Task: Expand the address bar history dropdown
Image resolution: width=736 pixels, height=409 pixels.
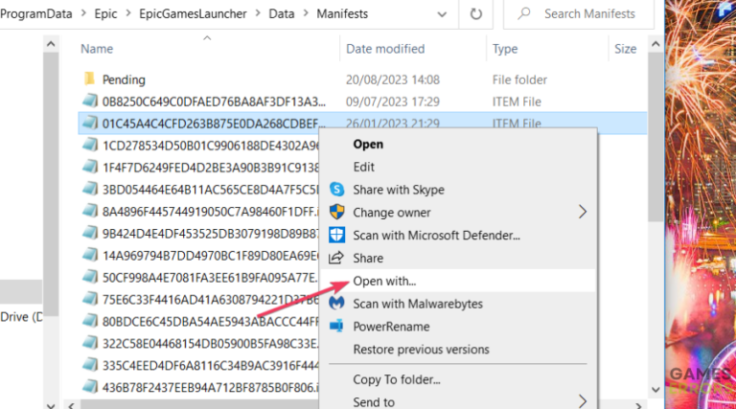Action: tap(442, 14)
